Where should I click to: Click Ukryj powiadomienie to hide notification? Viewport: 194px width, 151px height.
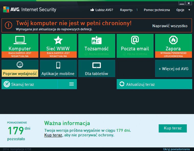[x=176, y=149]
